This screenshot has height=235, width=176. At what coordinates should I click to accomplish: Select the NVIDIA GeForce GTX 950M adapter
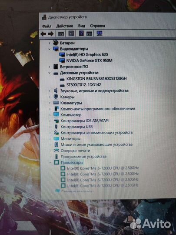(x=90, y=60)
